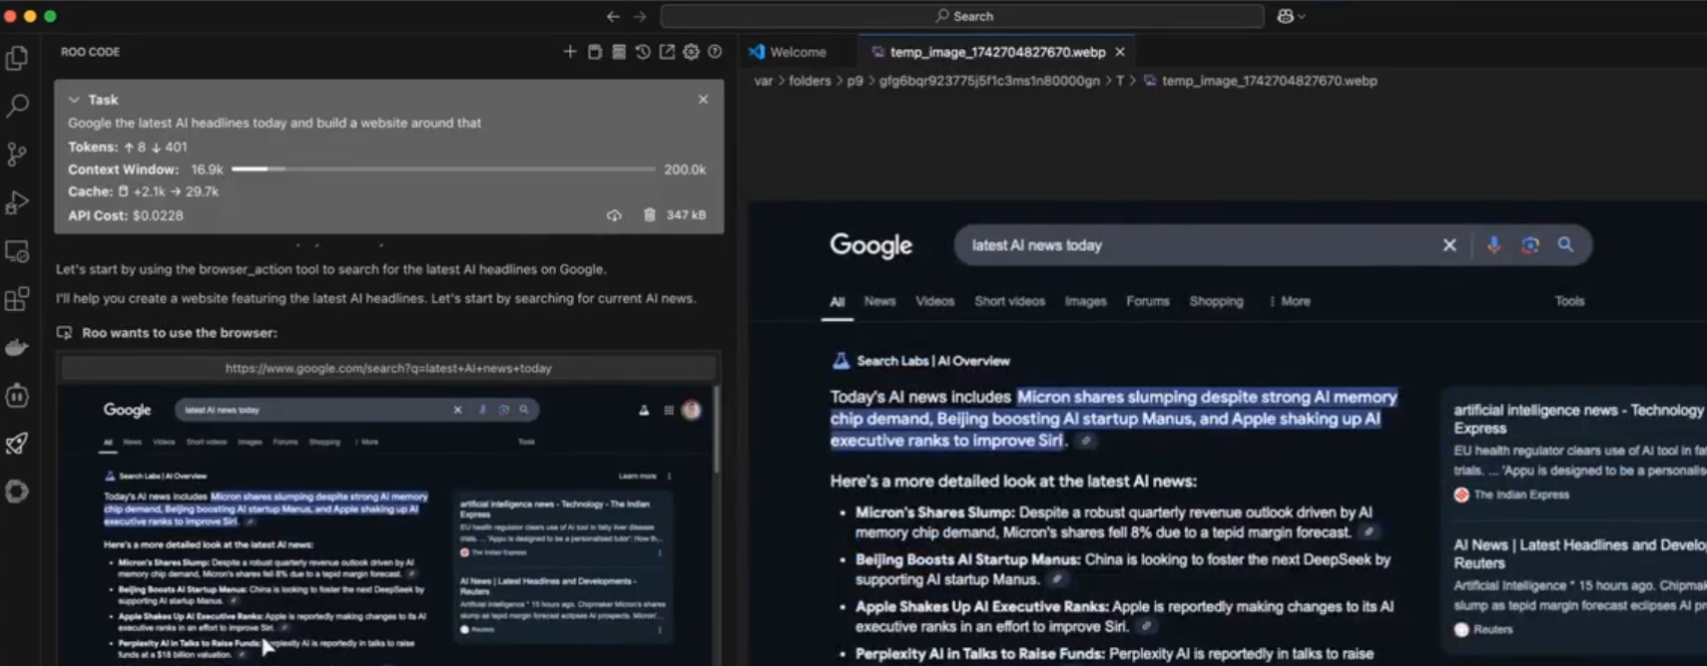Export the task with cloud download icon
The height and width of the screenshot is (666, 1707).
click(614, 215)
